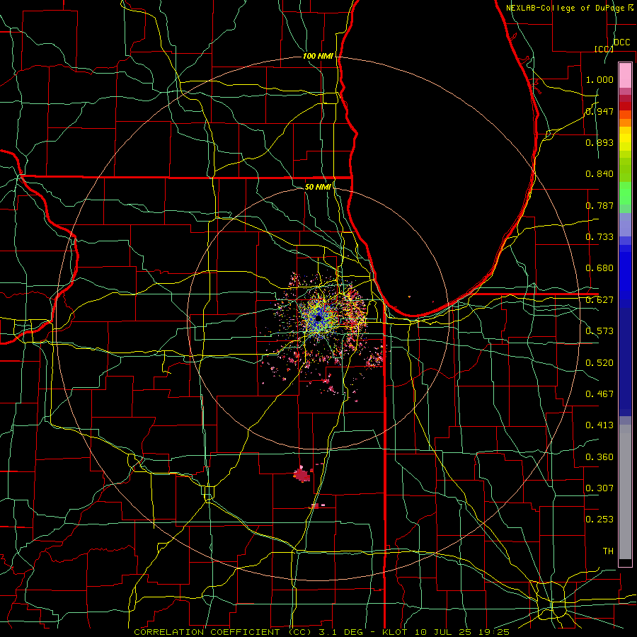Click the TH threshold label
This screenshot has width=637, height=637.
coord(608,551)
